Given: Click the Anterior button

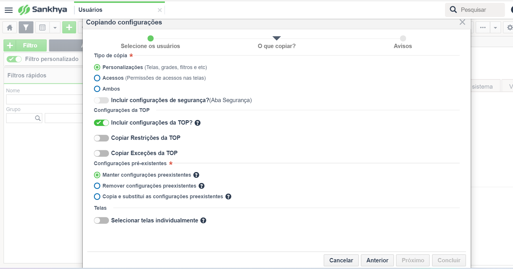Looking at the screenshot, I should tap(377, 260).
